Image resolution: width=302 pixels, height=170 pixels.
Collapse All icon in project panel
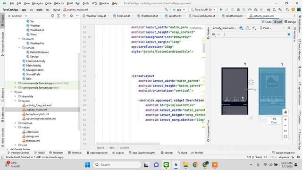64,16
